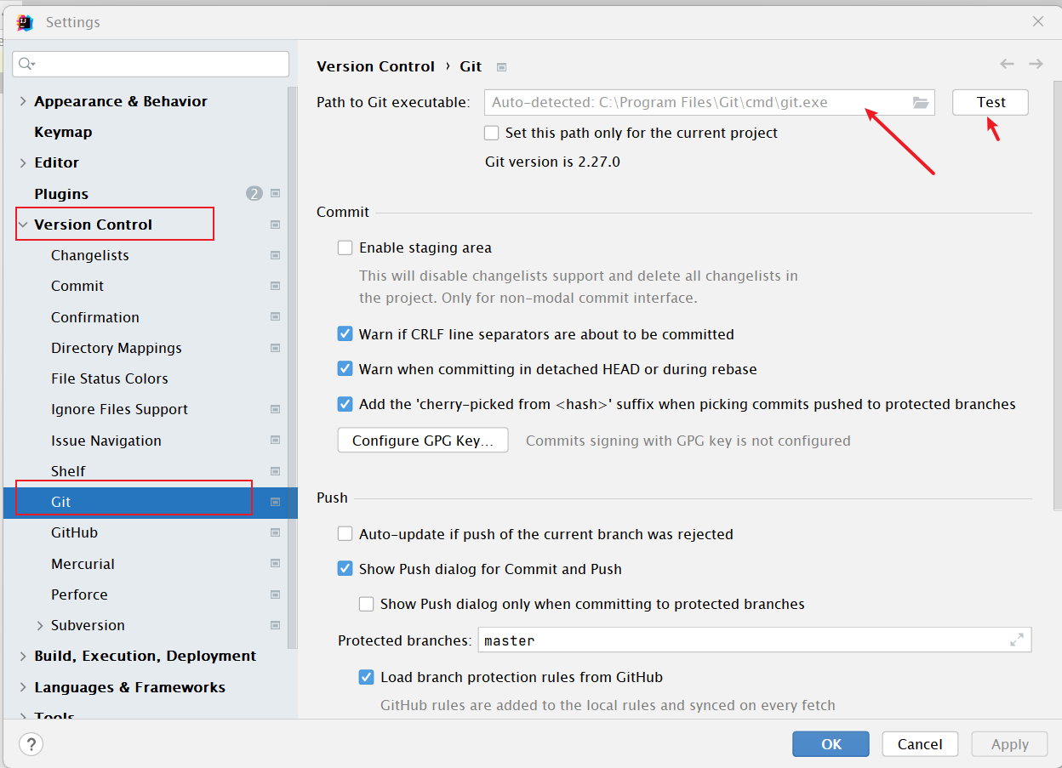The image size is (1062, 768).
Task: Click the project settings icon beside Subversion
Action: [x=276, y=625]
